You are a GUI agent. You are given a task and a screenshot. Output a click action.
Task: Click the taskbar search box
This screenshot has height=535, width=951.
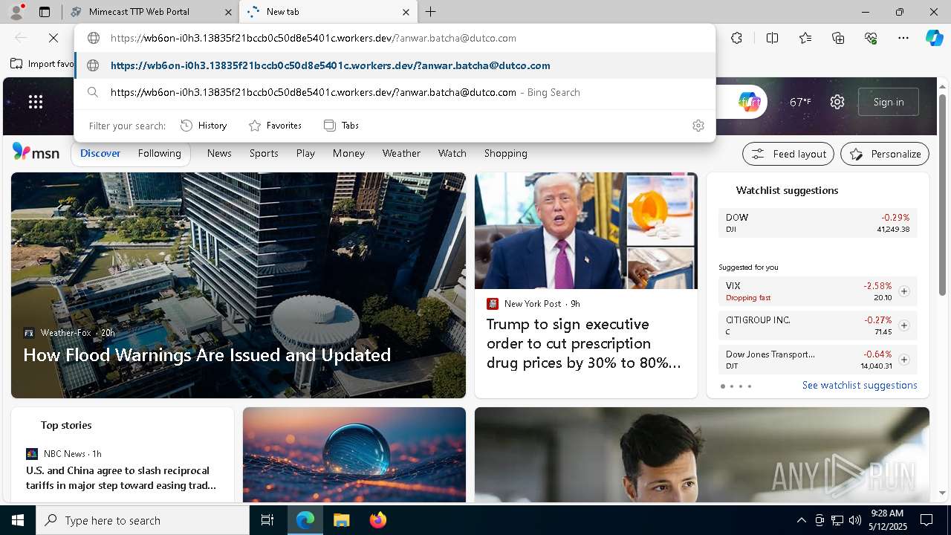coord(143,520)
